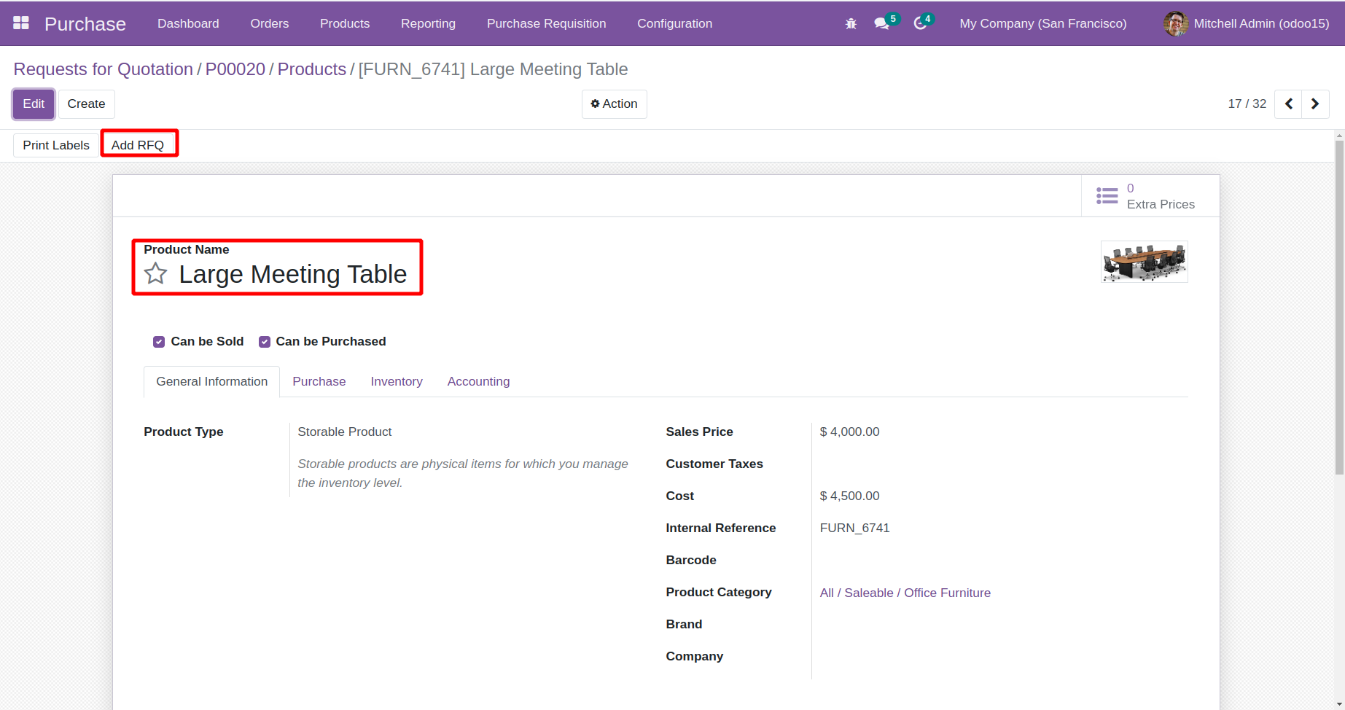Open Requests for Quotation breadcrumb

103,69
